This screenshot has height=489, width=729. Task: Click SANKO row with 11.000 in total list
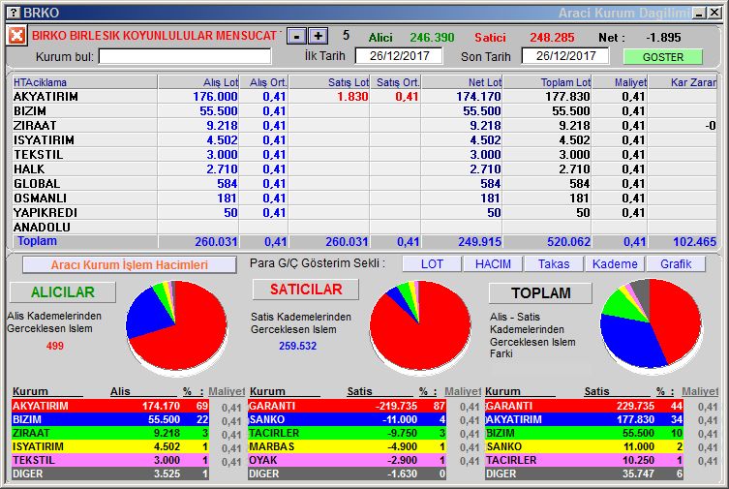click(584, 446)
